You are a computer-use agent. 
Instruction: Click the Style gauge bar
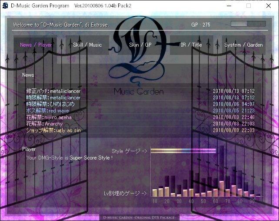click(183, 151)
